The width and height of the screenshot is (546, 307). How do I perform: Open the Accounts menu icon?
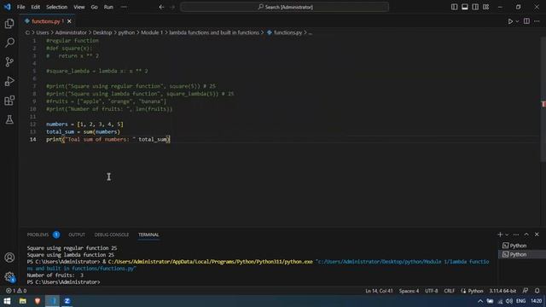[x=9, y=258]
